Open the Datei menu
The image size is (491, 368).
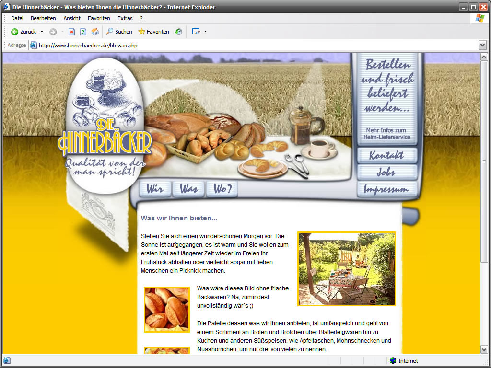pyautogui.click(x=17, y=19)
